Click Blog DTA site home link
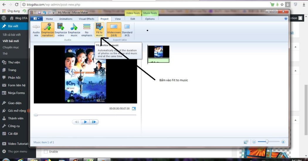 19,18
